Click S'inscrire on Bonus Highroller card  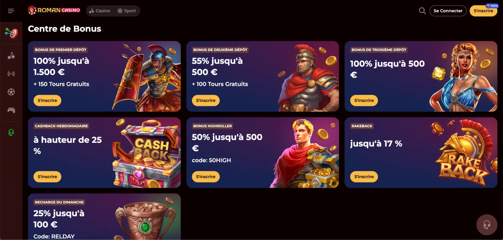[206, 177]
